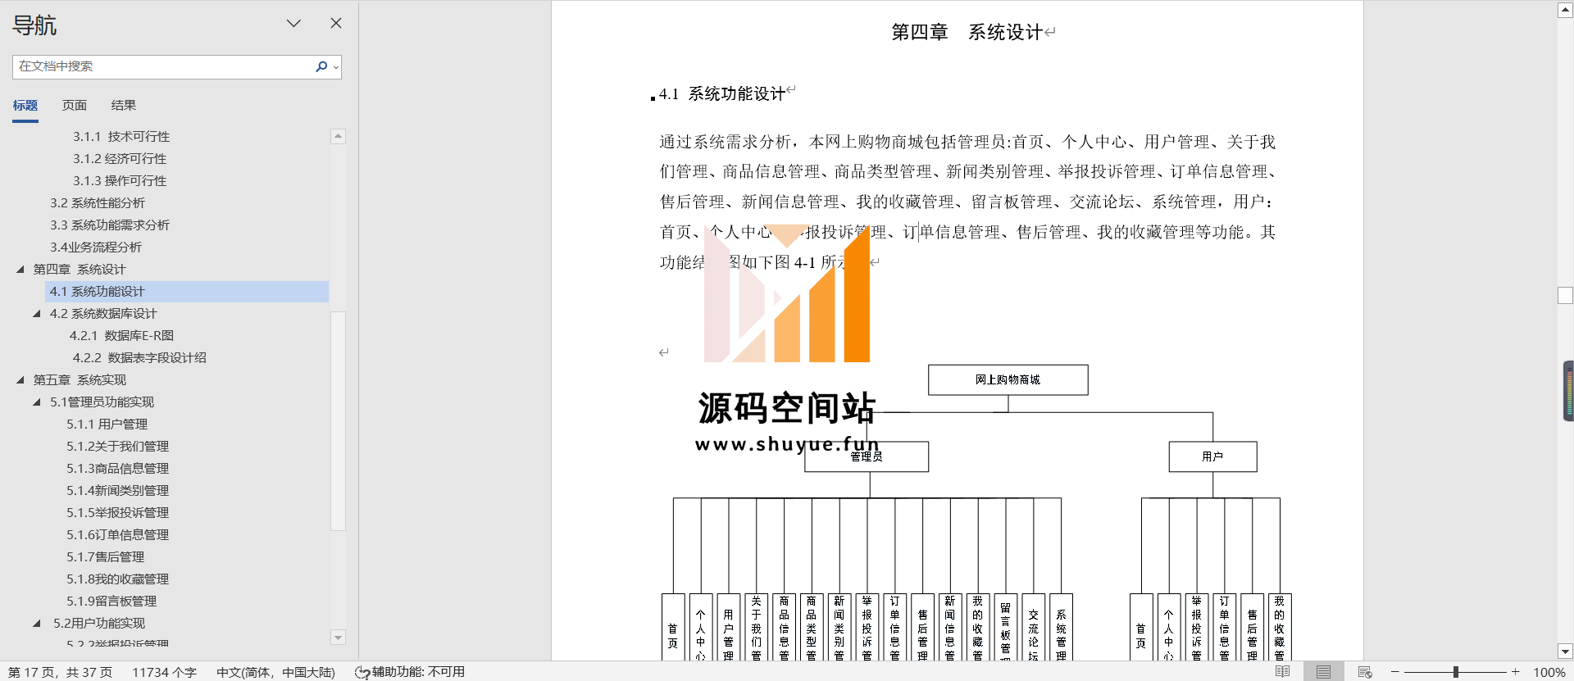1574x681 pixels.
Task: Go to heading 3.1.3 操作可行性
Action: tap(120, 180)
